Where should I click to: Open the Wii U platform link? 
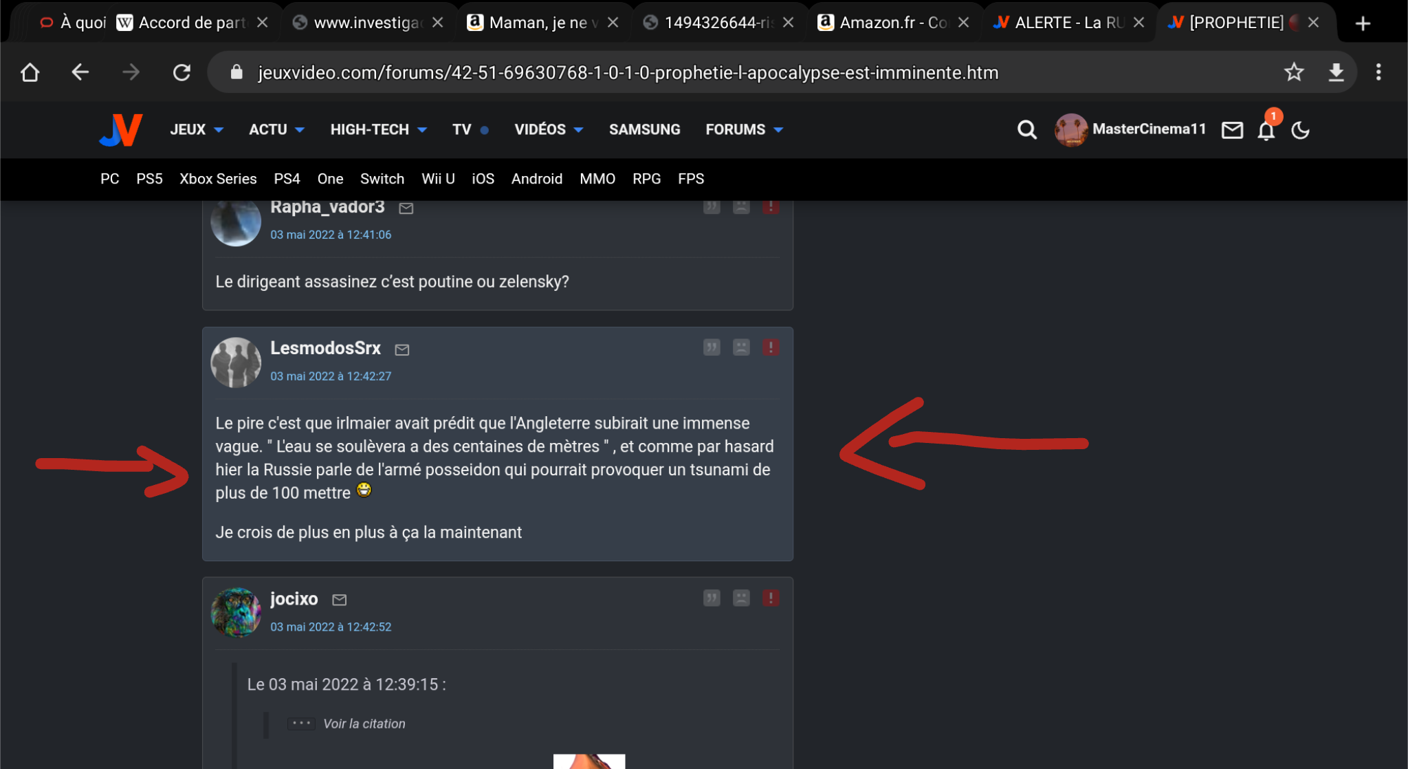(x=438, y=179)
